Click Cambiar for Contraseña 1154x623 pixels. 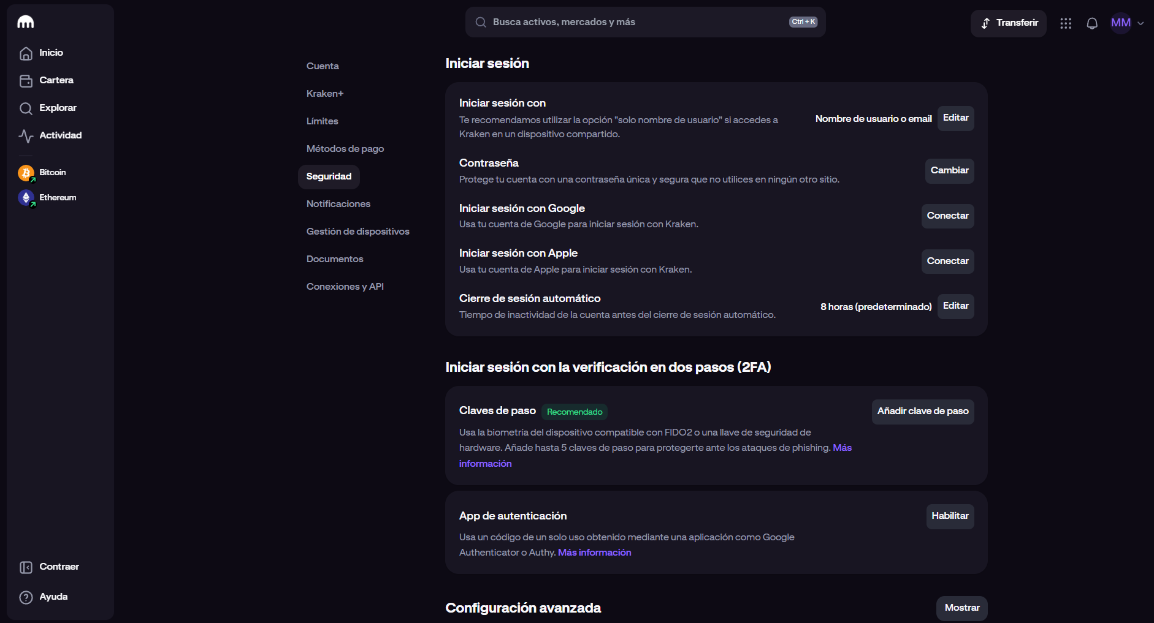pyautogui.click(x=949, y=171)
